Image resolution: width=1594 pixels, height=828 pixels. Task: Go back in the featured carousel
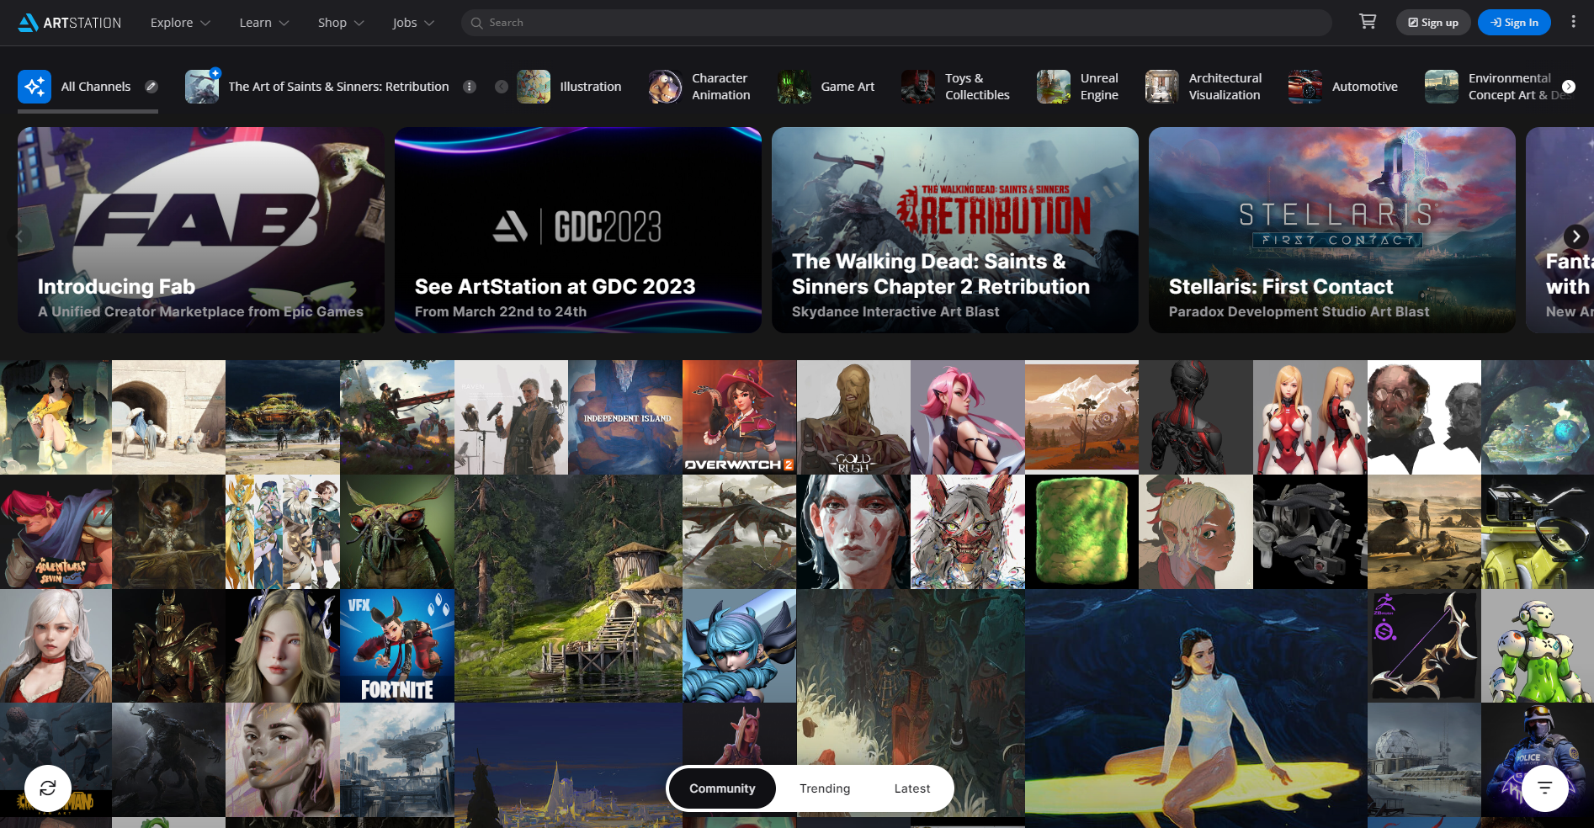(19, 236)
